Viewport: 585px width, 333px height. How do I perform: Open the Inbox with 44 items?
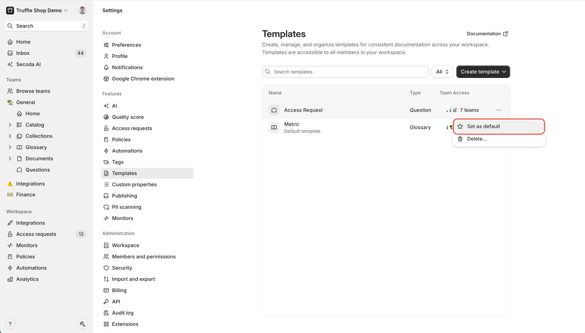pos(23,53)
